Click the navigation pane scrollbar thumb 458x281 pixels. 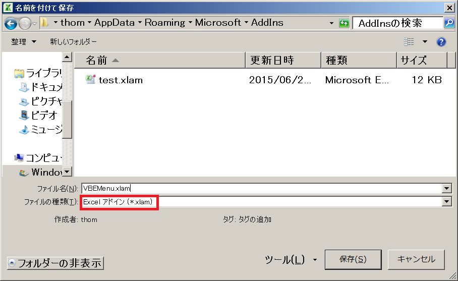pyautogui.click(x=67, y=119)
